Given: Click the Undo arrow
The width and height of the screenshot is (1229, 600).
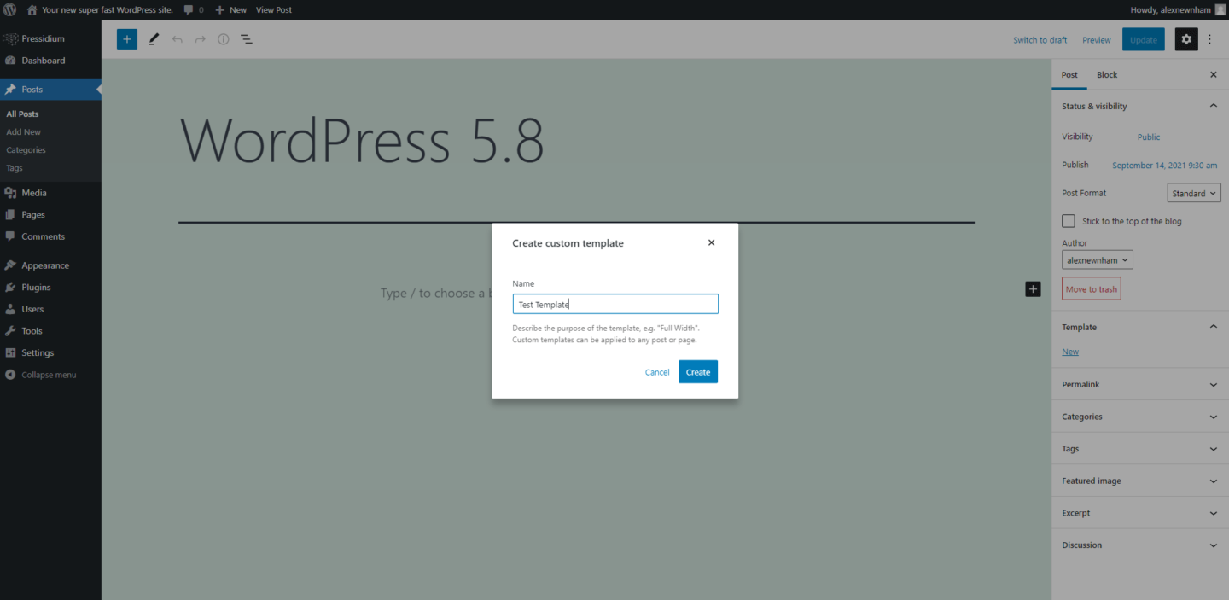Looking at the screenshot, I should point(177,39).
